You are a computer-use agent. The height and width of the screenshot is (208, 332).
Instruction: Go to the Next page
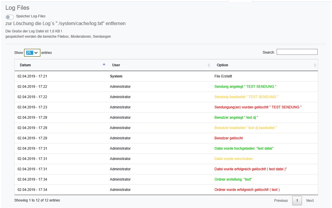(x=310, y=201)
